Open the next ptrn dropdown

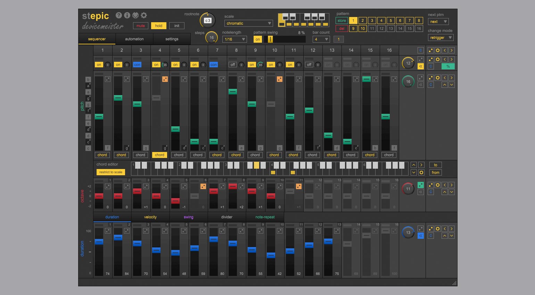pyautogui.click(x=438, y=22)
